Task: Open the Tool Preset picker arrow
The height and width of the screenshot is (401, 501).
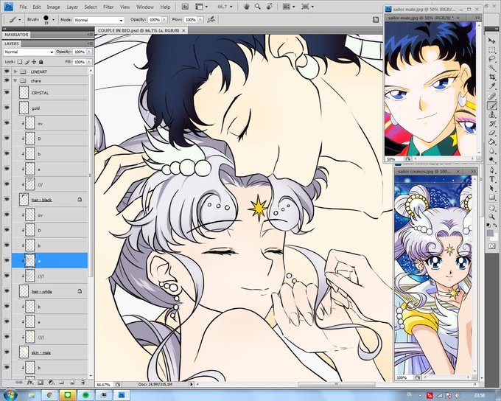Action: click(x=20, y=20)
